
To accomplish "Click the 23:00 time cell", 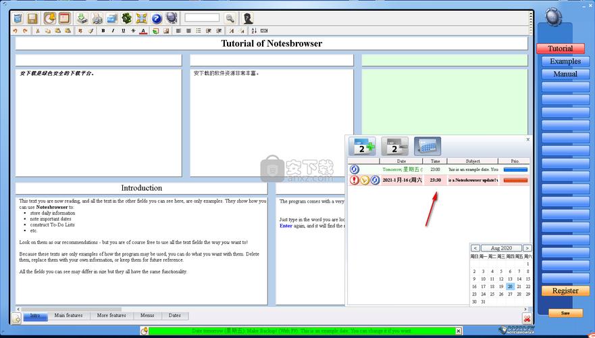I will point(435,170).
